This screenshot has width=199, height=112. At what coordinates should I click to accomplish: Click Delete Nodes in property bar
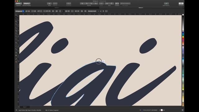[x=29, y=11]
